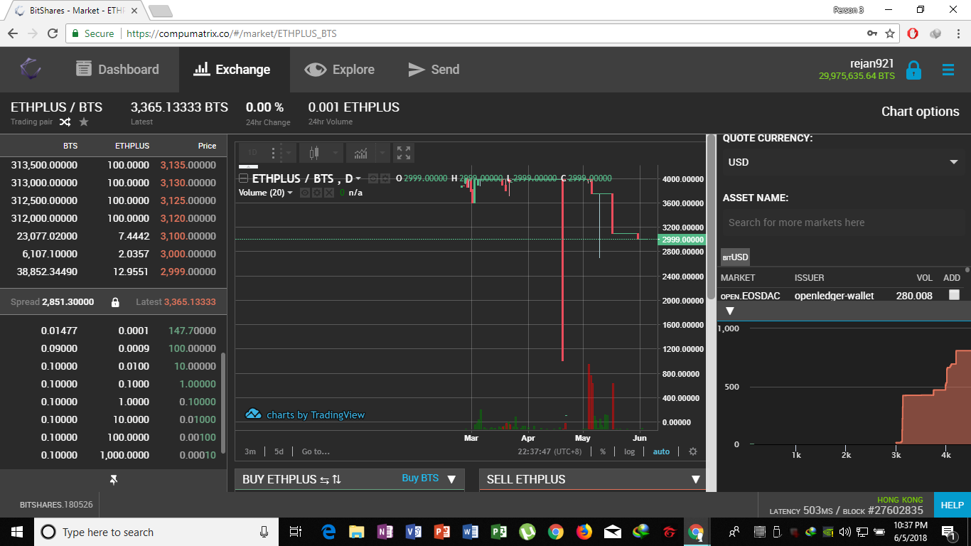
Task: Click the Buy BTS link
Action: coord(420,478)
